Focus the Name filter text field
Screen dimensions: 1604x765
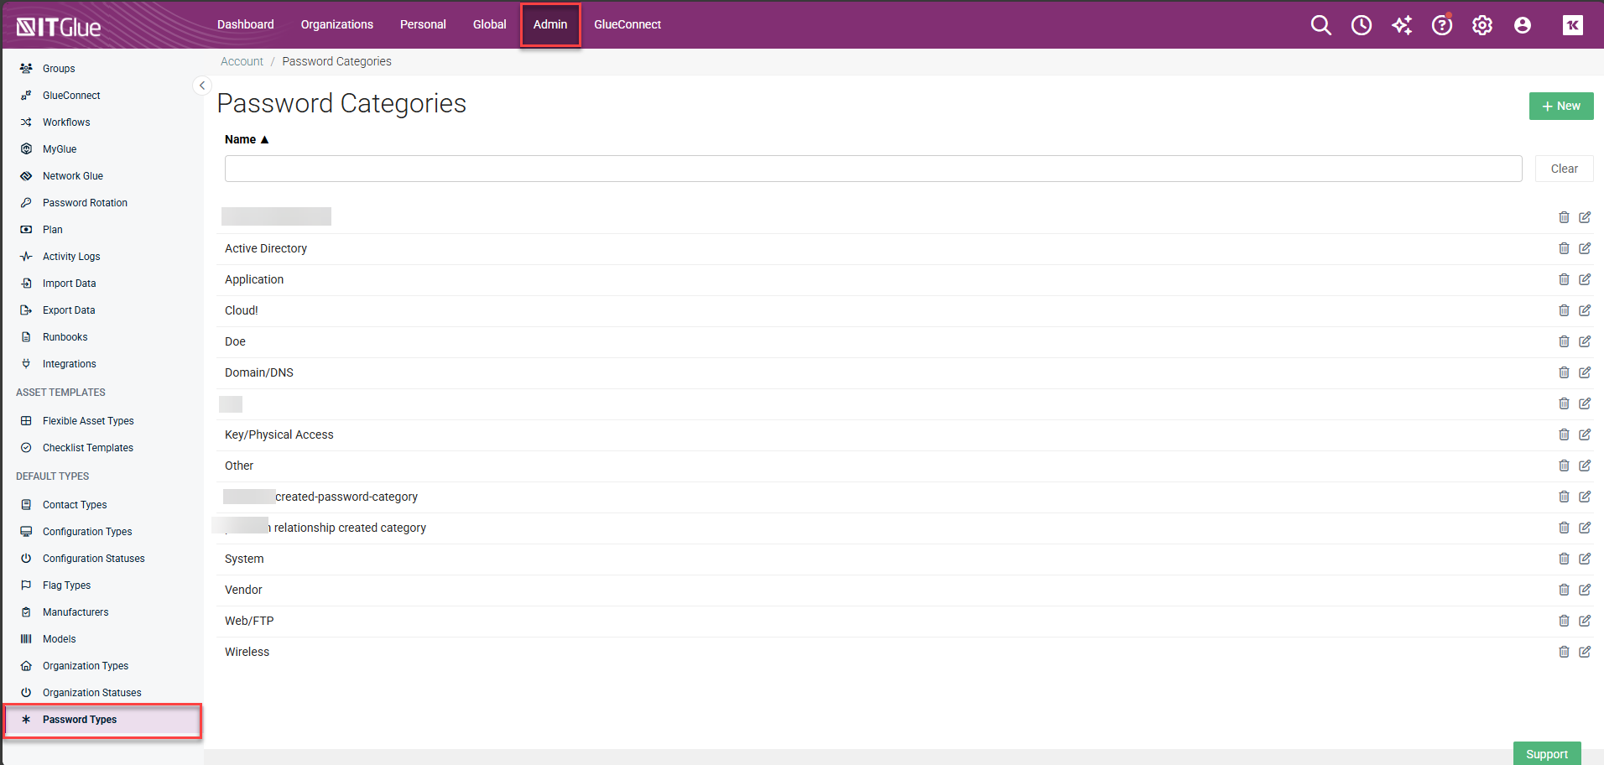872,169
